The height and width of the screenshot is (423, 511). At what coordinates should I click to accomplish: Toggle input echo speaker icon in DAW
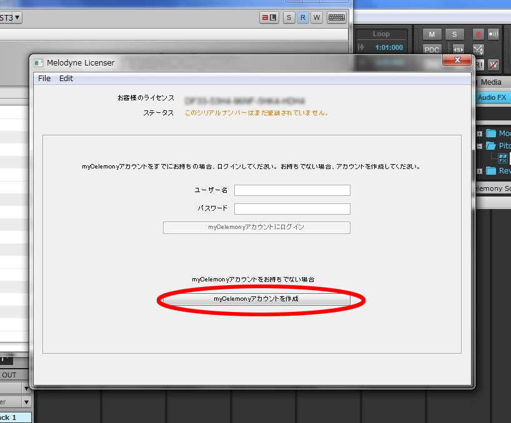493,34
